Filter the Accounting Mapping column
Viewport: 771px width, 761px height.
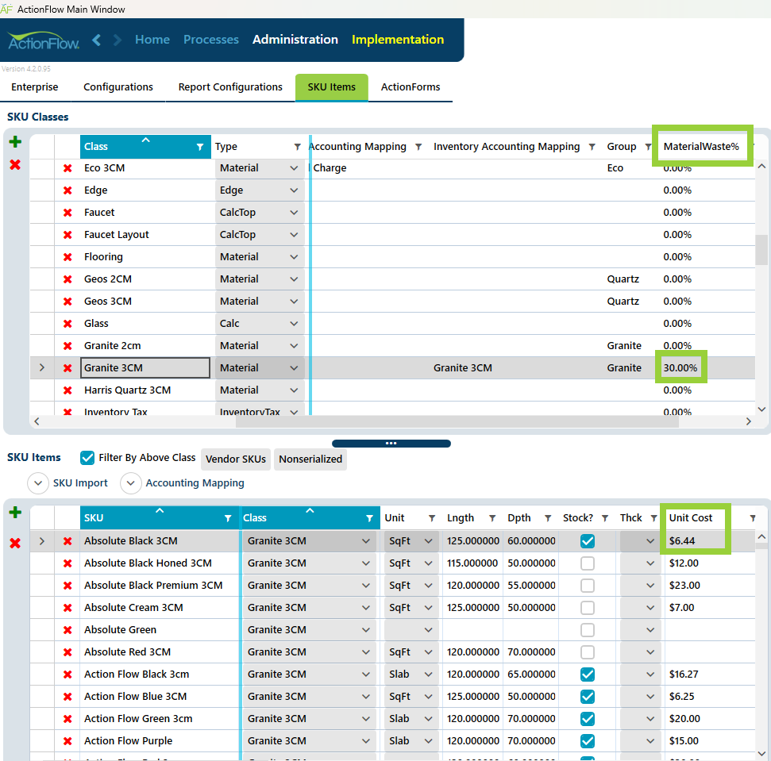(x=418, y=147)
